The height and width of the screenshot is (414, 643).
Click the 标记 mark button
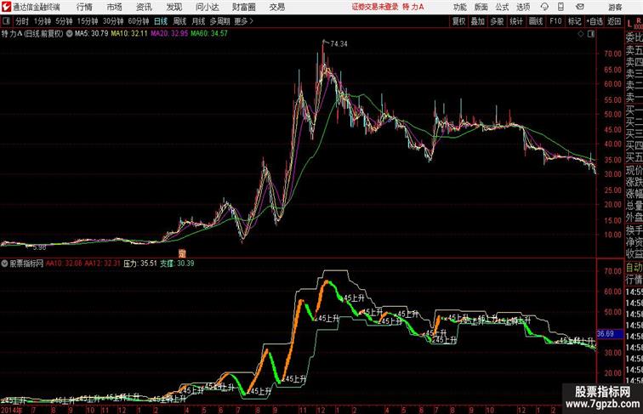[x=574, y=21]
